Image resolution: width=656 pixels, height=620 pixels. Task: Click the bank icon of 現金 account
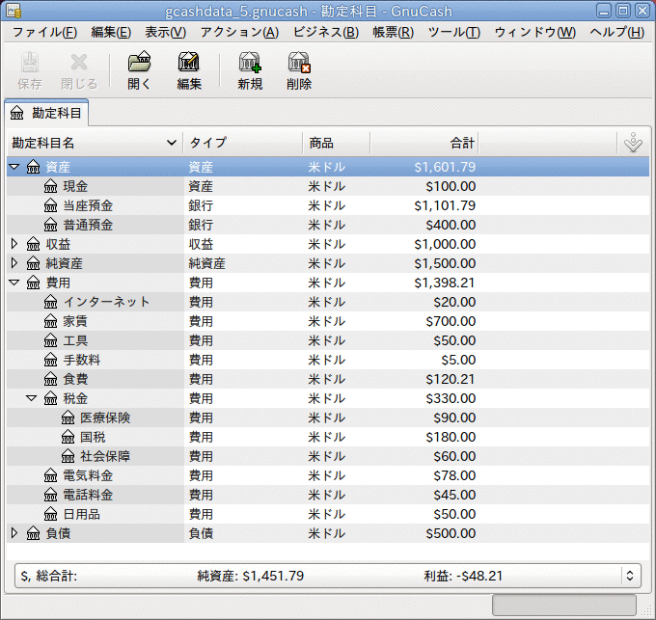coord(50,186)
